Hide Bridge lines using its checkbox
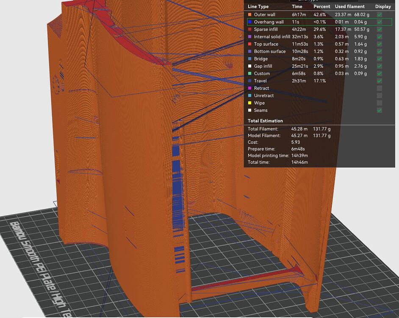399x318 pixels. coord(379,59)
